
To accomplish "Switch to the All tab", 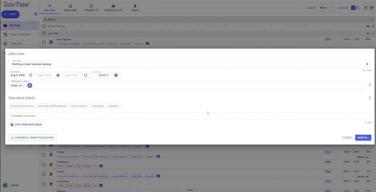I will [50, 8].
